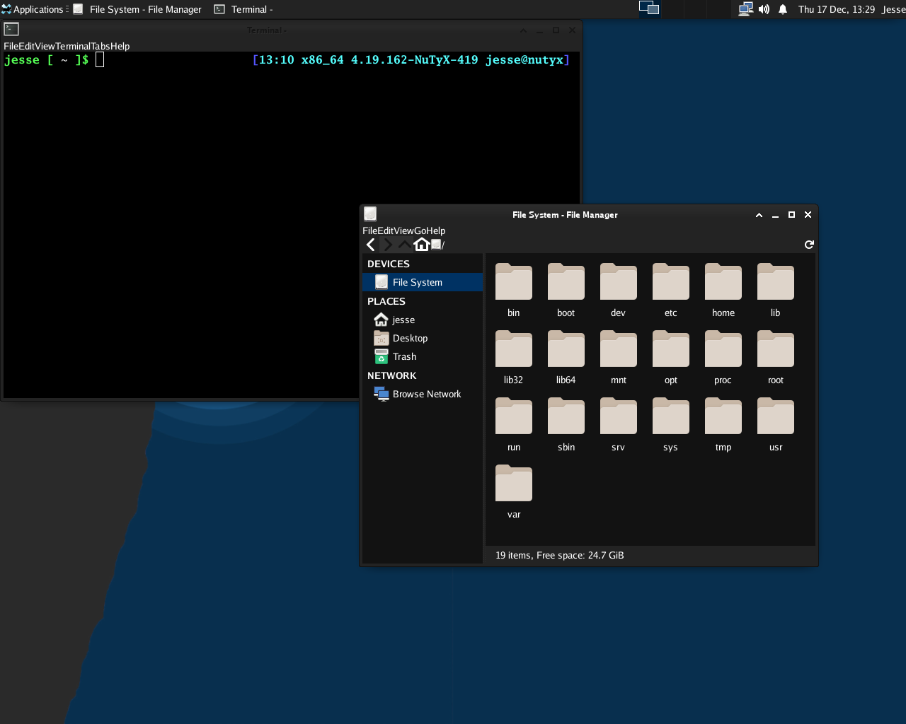Viewport: 906px width, 724px height.
Task: Select the lib32 folder
Action: coord(514,358)
